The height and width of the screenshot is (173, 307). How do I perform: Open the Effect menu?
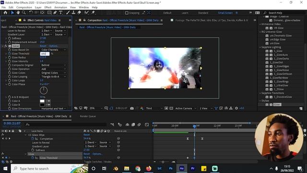pyautogui.click(x=48, y=7)
